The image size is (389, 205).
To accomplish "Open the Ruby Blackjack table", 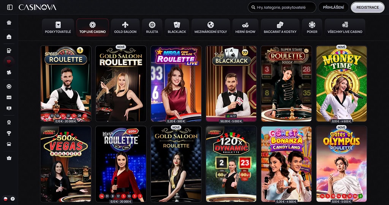I will pyautogui.click(x=231, y=84).
